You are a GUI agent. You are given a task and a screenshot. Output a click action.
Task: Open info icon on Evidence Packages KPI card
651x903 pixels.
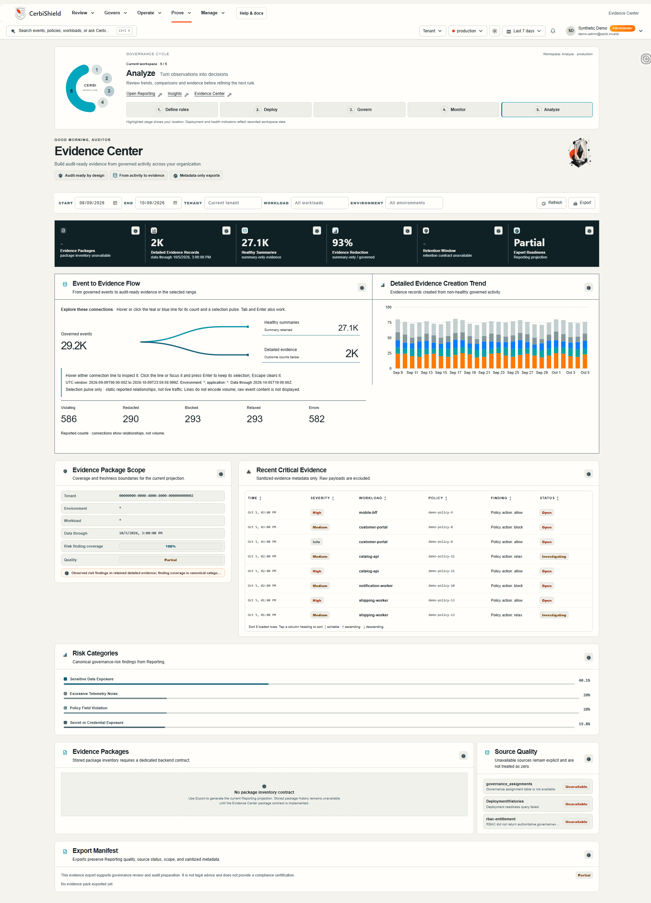[x=136, y=231]
